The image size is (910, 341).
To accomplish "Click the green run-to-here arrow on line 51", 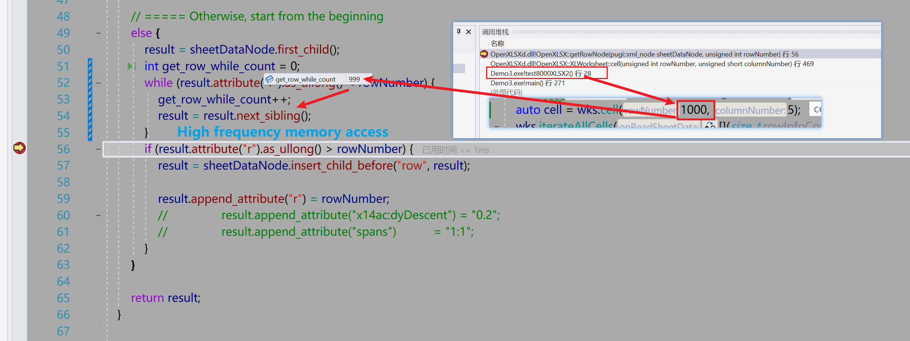I will click(132, 66).
